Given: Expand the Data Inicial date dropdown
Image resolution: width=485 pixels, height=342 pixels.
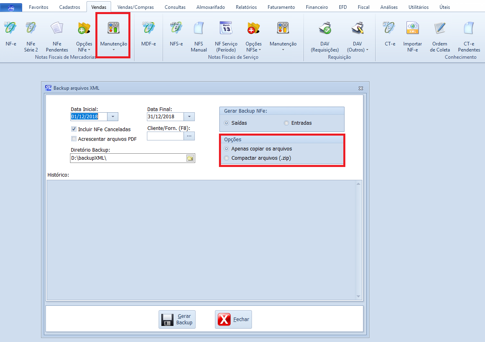Looking at the screenshot, I should 113,117.
